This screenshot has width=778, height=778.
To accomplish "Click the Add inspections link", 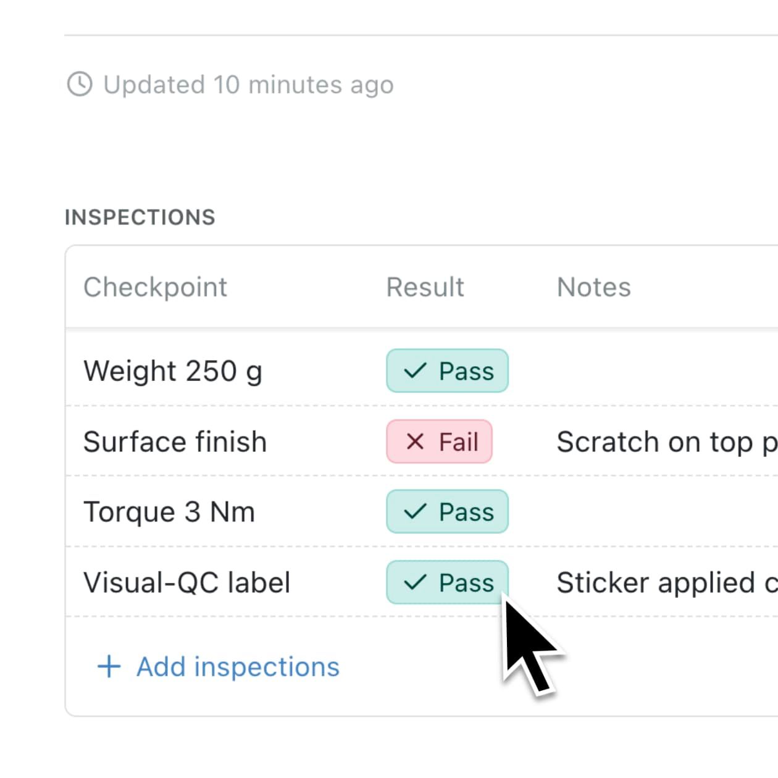I will click(238, 666).
